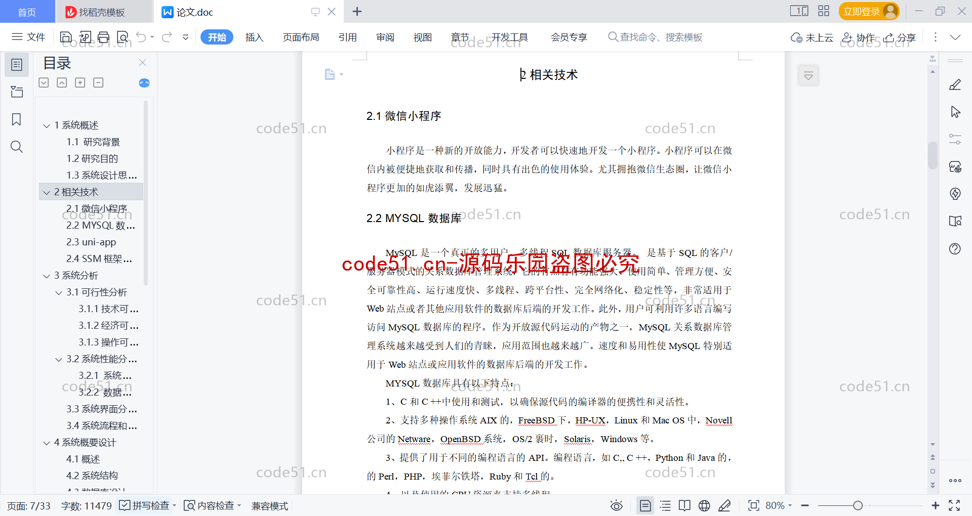972x516 pixels.
Task: Undo the last action
Action: 141,37
